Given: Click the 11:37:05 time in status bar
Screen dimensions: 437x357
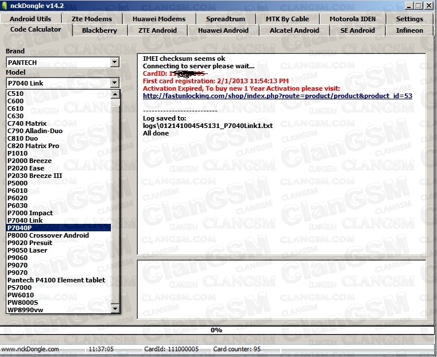Looking at the screenshot, I should 101,349.
